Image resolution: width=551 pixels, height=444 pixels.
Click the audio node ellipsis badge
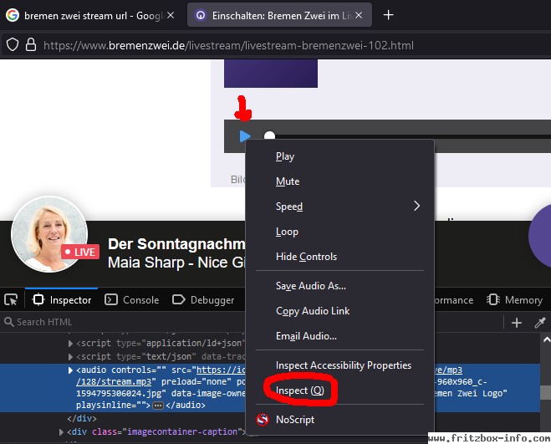(x=158, y=406)
